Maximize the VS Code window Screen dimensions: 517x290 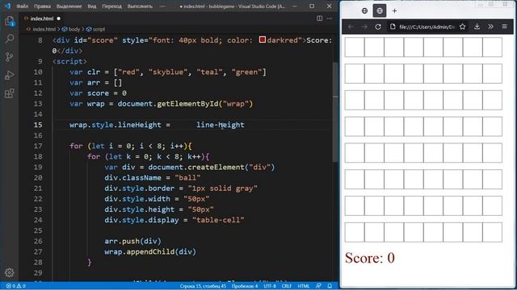pos(312,6)
